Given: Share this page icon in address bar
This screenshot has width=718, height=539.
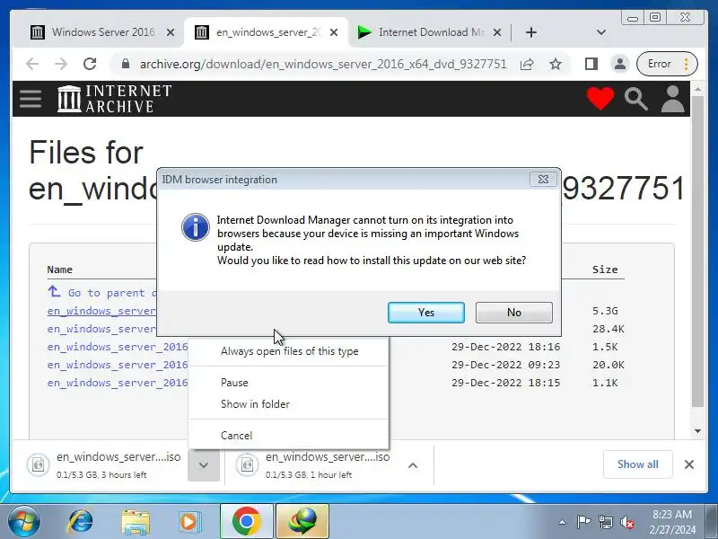Looking at the screenshot, I should click(527, 64).
